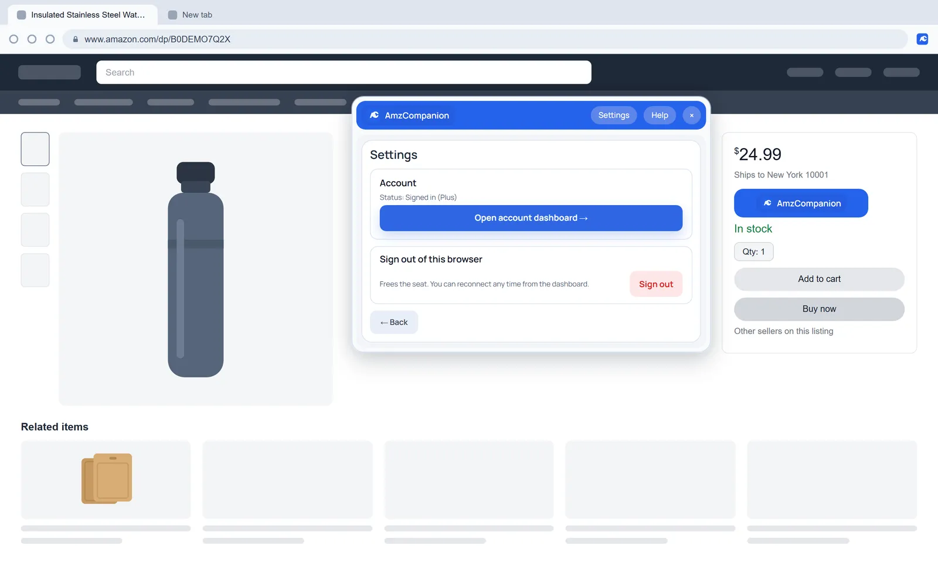Click the main water bottle product image
This screenshot has height=586, width=938.
(196, 269)
